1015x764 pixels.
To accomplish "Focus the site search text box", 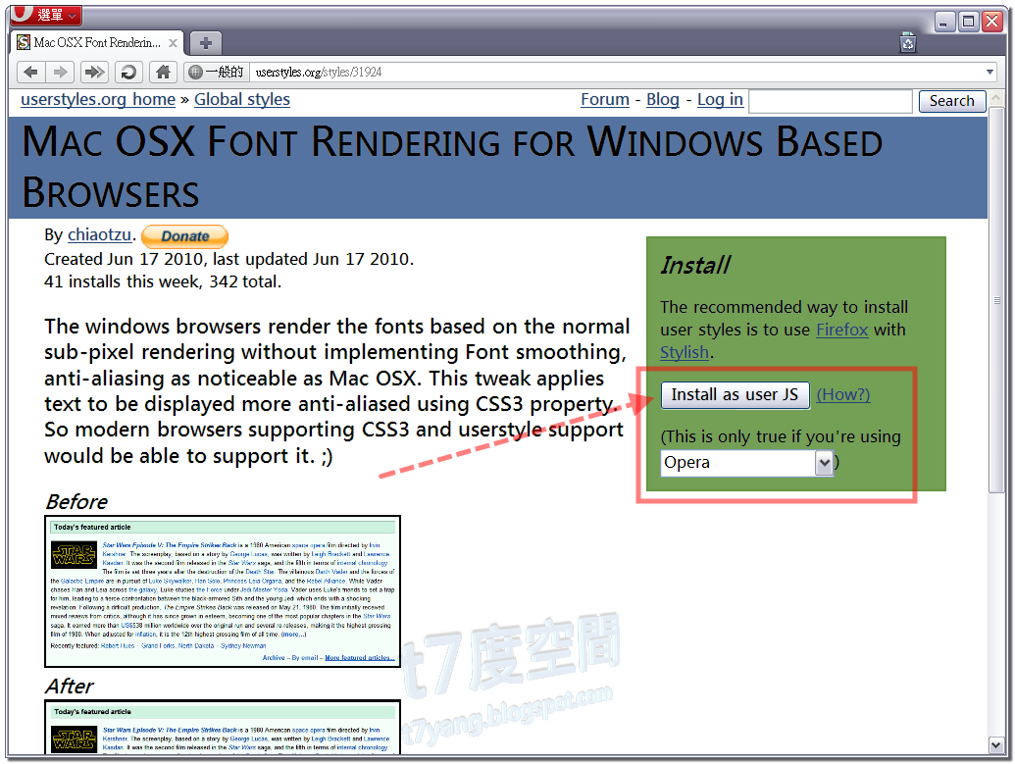I will (x=831, y=101).
